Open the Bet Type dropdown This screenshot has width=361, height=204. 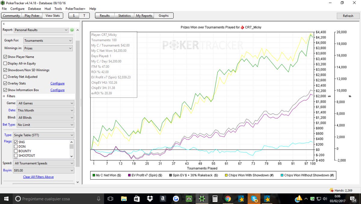pyautogui.click(x=45, y=125)
